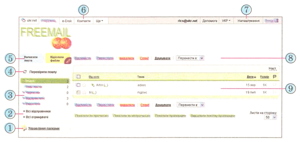Screen dimensions: 300x142
Task: Click the envelope icon in Avtor row
Action: click(x=84, y=85)
